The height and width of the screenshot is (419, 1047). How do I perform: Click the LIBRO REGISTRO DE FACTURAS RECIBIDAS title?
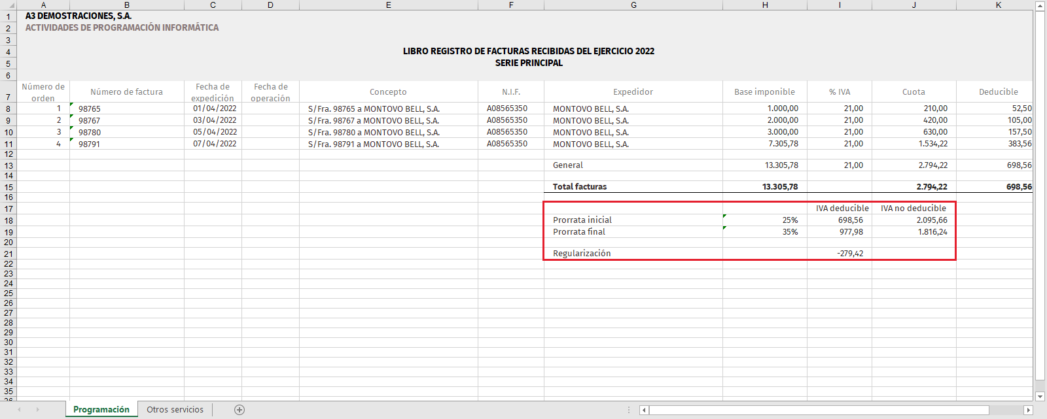tap(529, 51)
